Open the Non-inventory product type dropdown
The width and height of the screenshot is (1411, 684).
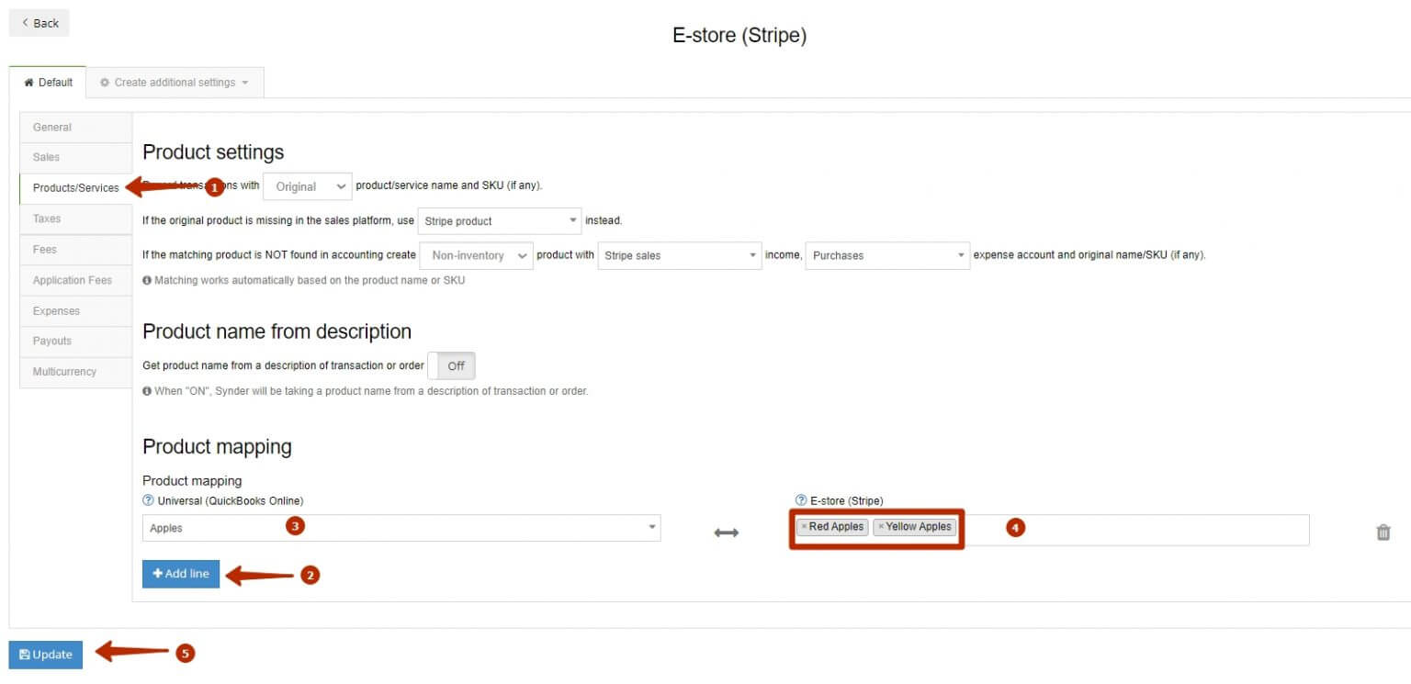(x=475, y=255)
